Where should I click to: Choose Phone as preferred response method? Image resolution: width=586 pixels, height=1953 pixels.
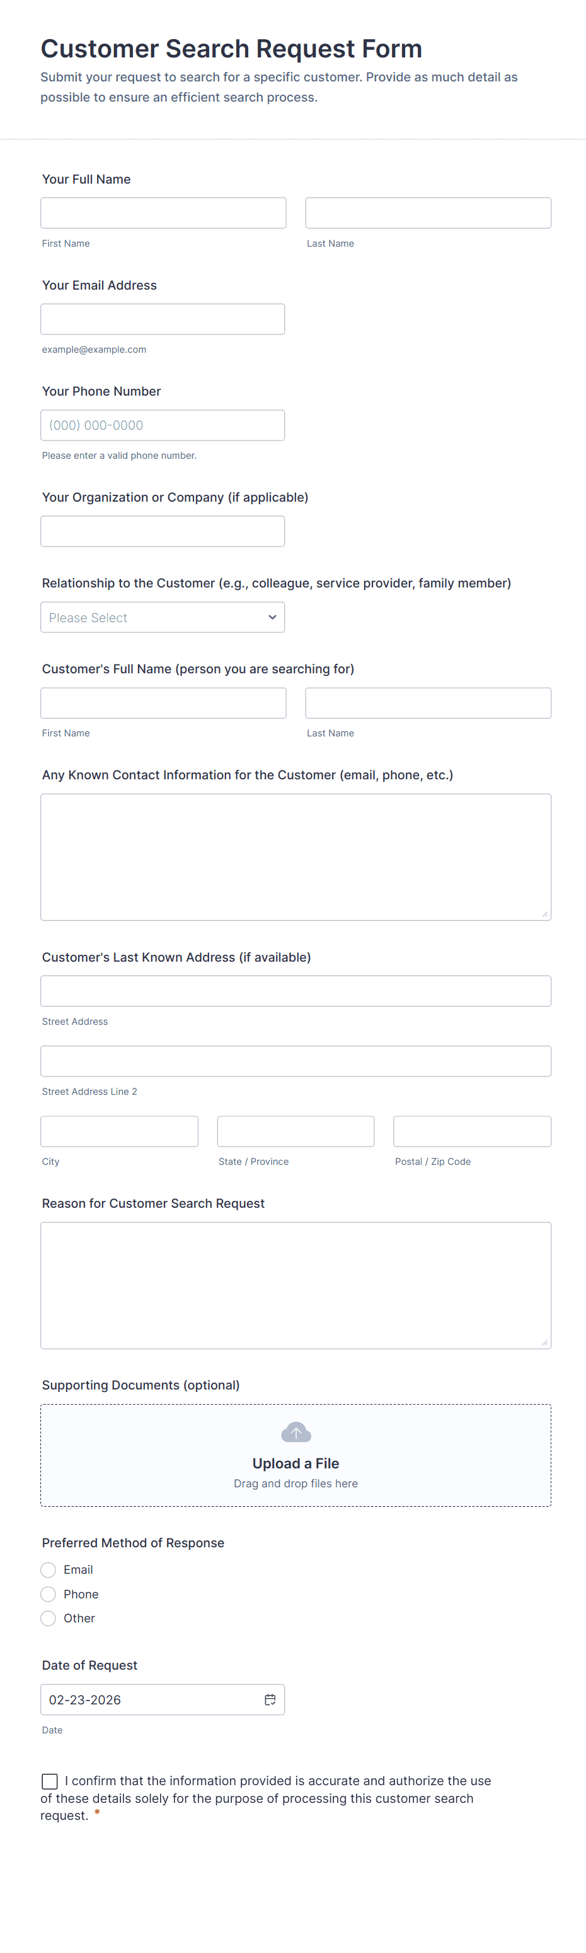(x=49, y=1594)
